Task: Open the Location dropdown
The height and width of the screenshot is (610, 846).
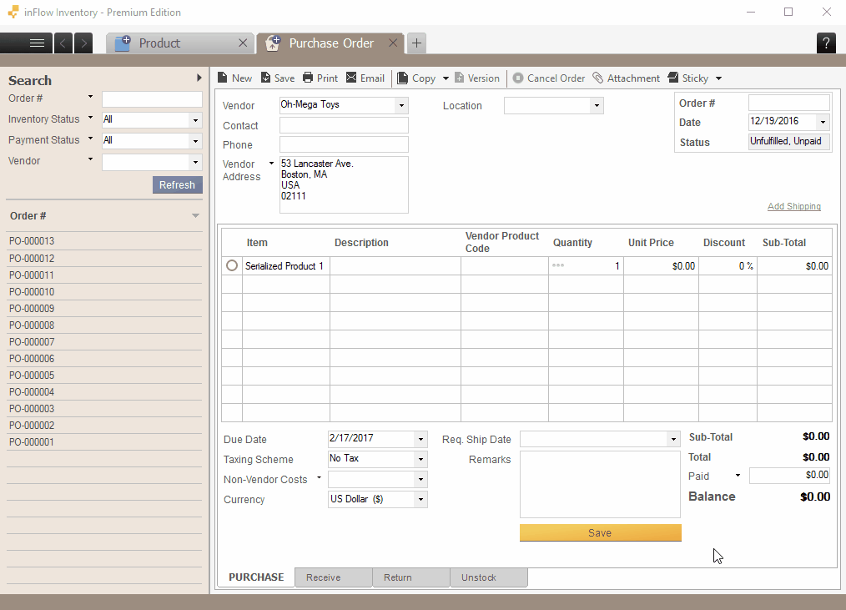Action: 597,105
